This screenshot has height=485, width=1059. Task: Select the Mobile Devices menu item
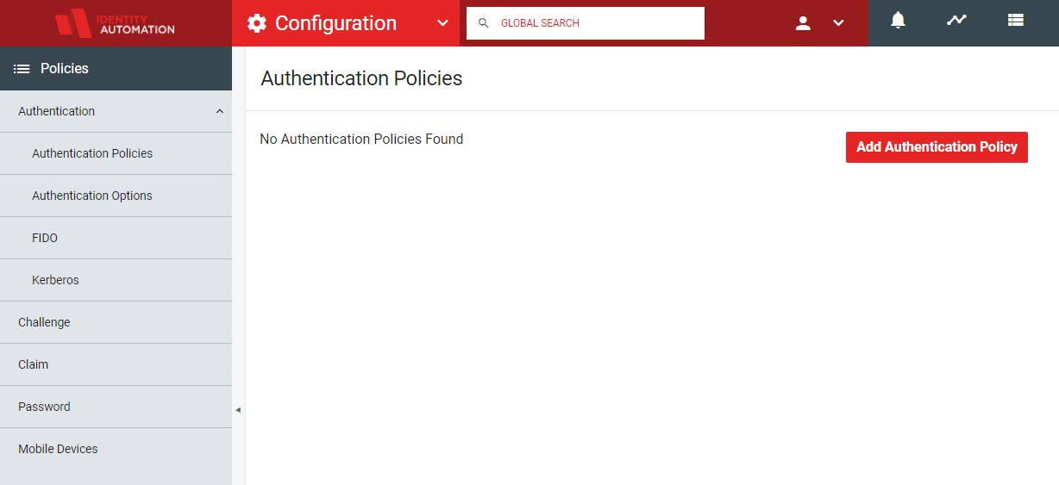pos(116,449)
